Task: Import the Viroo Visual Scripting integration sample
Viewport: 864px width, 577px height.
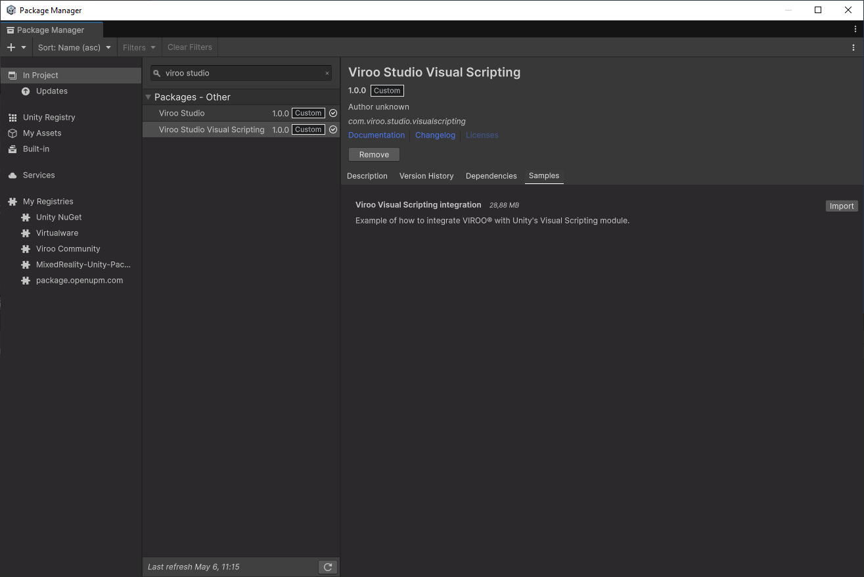Action: point(842,206)
